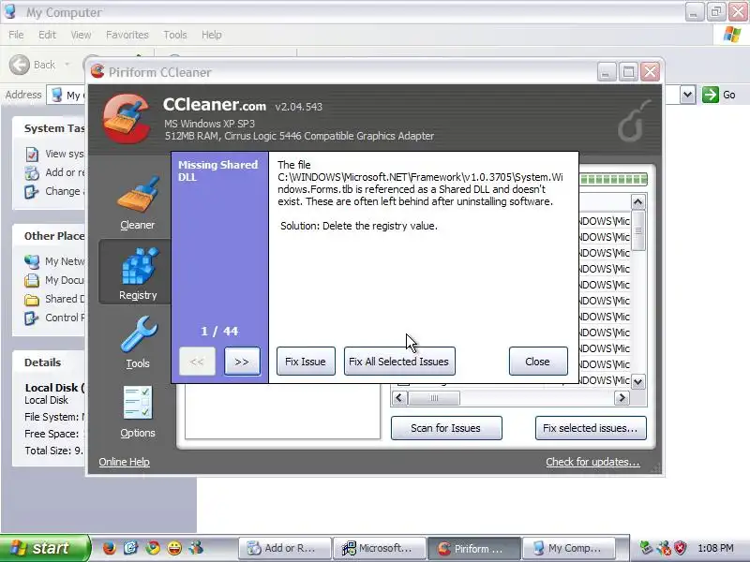This screenshot has height=562, width=750.
Task: Open Shared Documents folder icon
Action: click(x=32, y=299)
